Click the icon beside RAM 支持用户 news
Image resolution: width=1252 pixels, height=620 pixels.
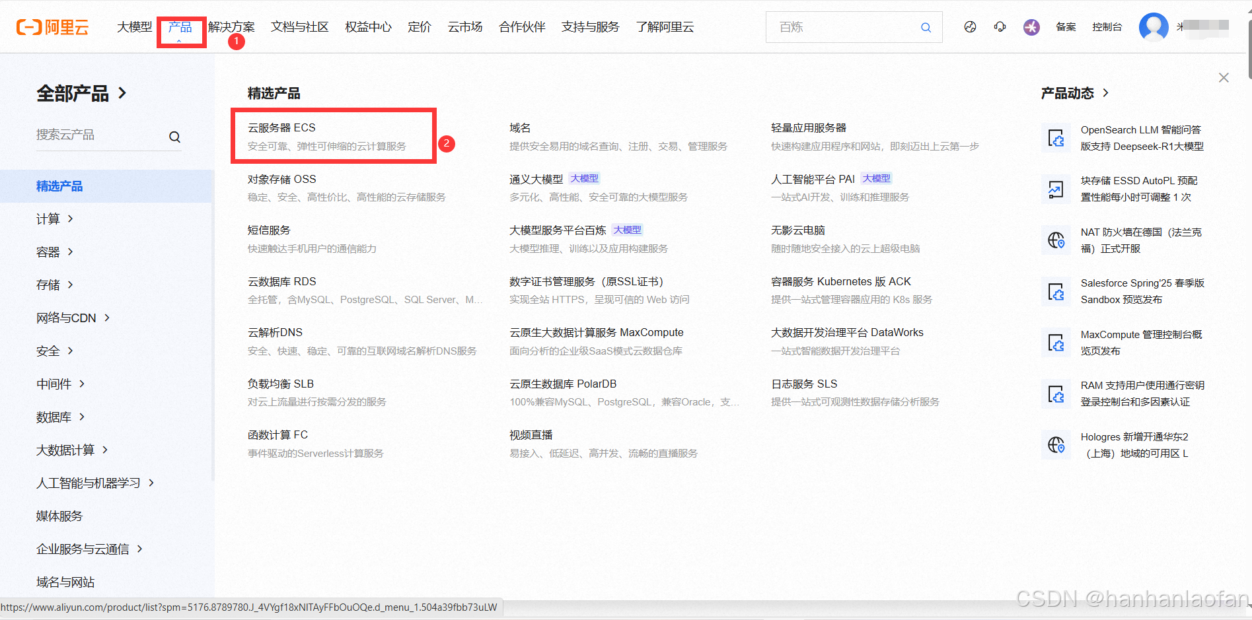point(1056,394)
